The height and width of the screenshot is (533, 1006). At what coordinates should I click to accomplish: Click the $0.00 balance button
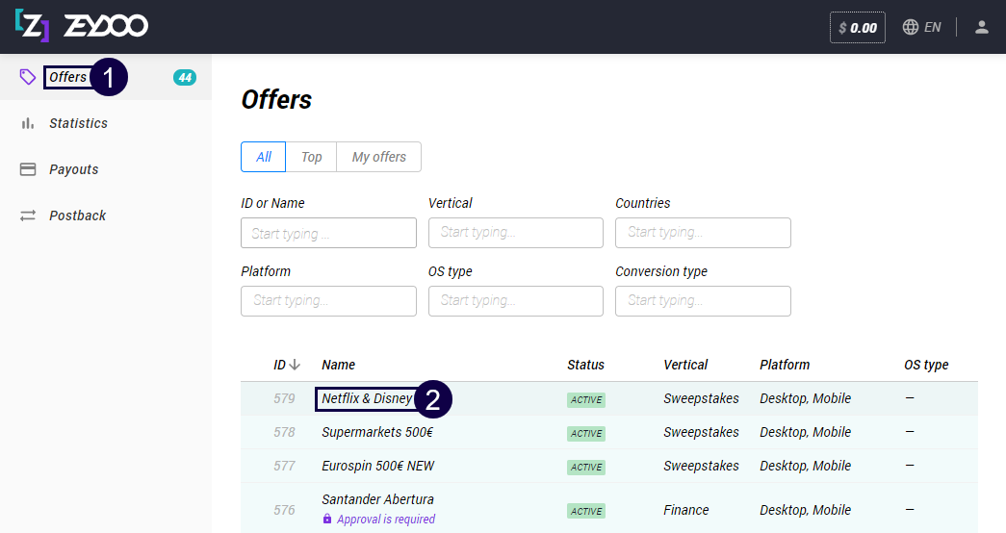coord(857,28)
